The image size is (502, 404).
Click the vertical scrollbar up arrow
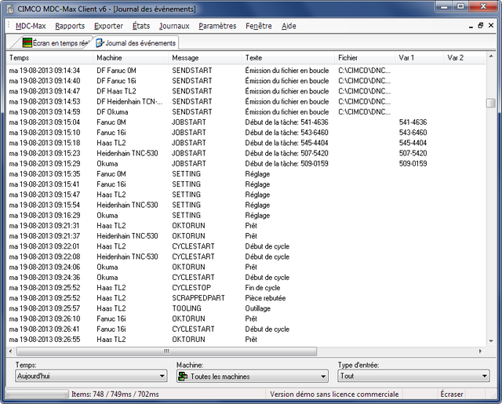pyautogui.click(x=491, y=56)
